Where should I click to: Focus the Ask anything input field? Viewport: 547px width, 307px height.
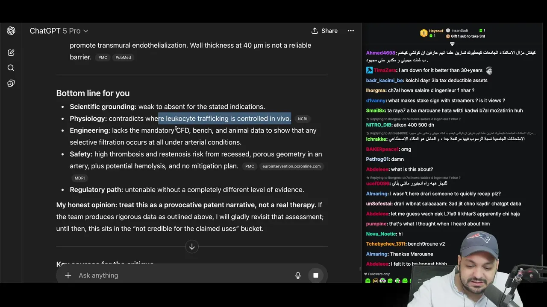click(184, 275)
